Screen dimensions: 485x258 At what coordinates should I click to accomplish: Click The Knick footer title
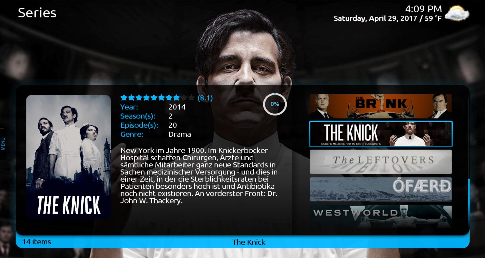pyautogui.click(x=249, y=242)
